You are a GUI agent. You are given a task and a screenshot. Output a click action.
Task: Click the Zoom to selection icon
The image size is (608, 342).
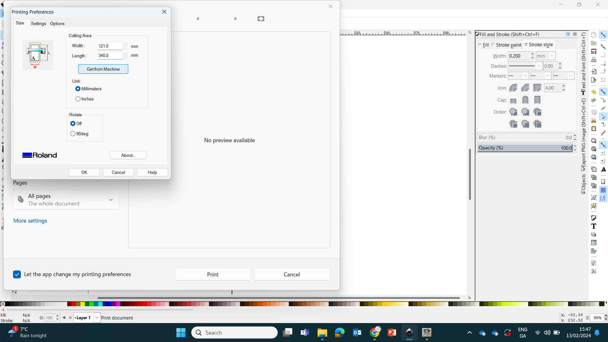[x=594, y=141]
